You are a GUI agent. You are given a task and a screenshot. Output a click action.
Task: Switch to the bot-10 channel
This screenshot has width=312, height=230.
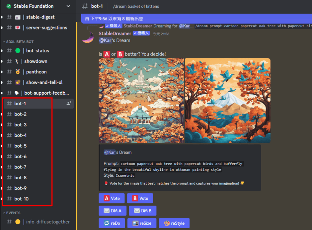pos(21,199)
